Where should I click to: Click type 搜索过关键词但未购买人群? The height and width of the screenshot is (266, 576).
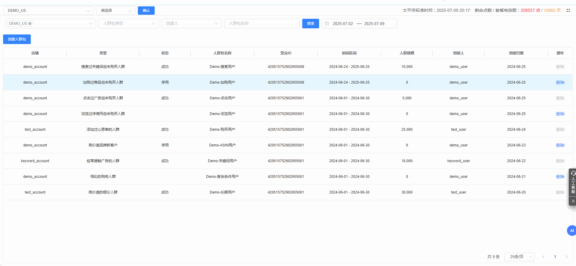pyautogui.click(x=103, y=67)
